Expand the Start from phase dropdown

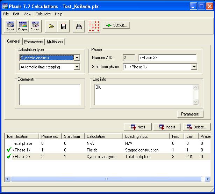pos(194,67)
